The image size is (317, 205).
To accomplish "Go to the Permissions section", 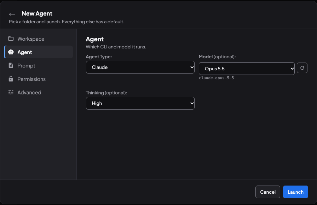I will click(x=39, y=79).
